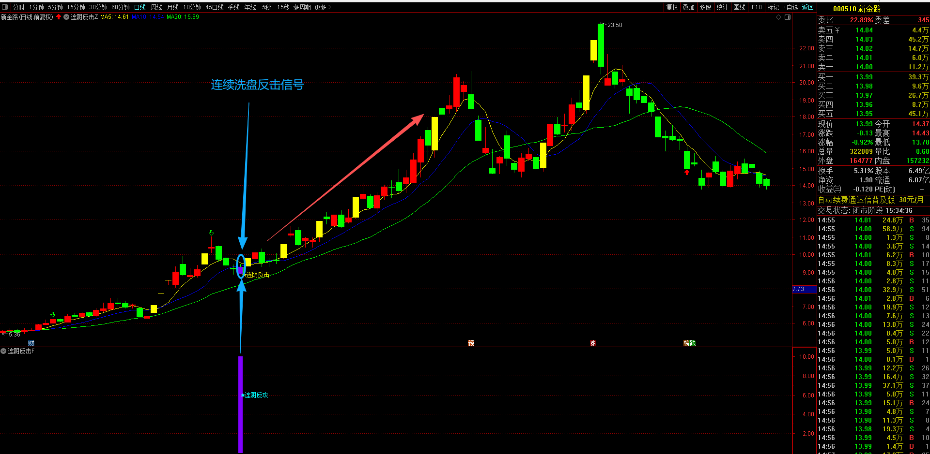Select the 15秒 period tab
The width and height of the screenshot is (930, 454).
pyautogui.click(x=283, y=7)
